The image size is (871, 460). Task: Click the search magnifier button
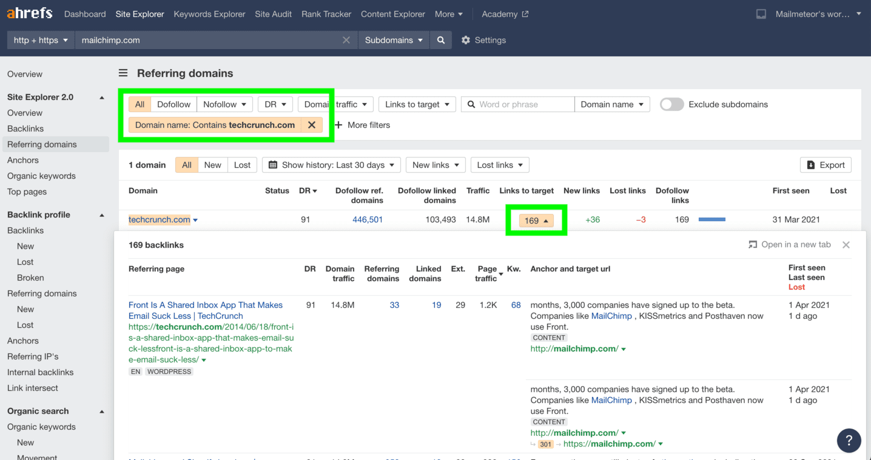pos(441,40)
